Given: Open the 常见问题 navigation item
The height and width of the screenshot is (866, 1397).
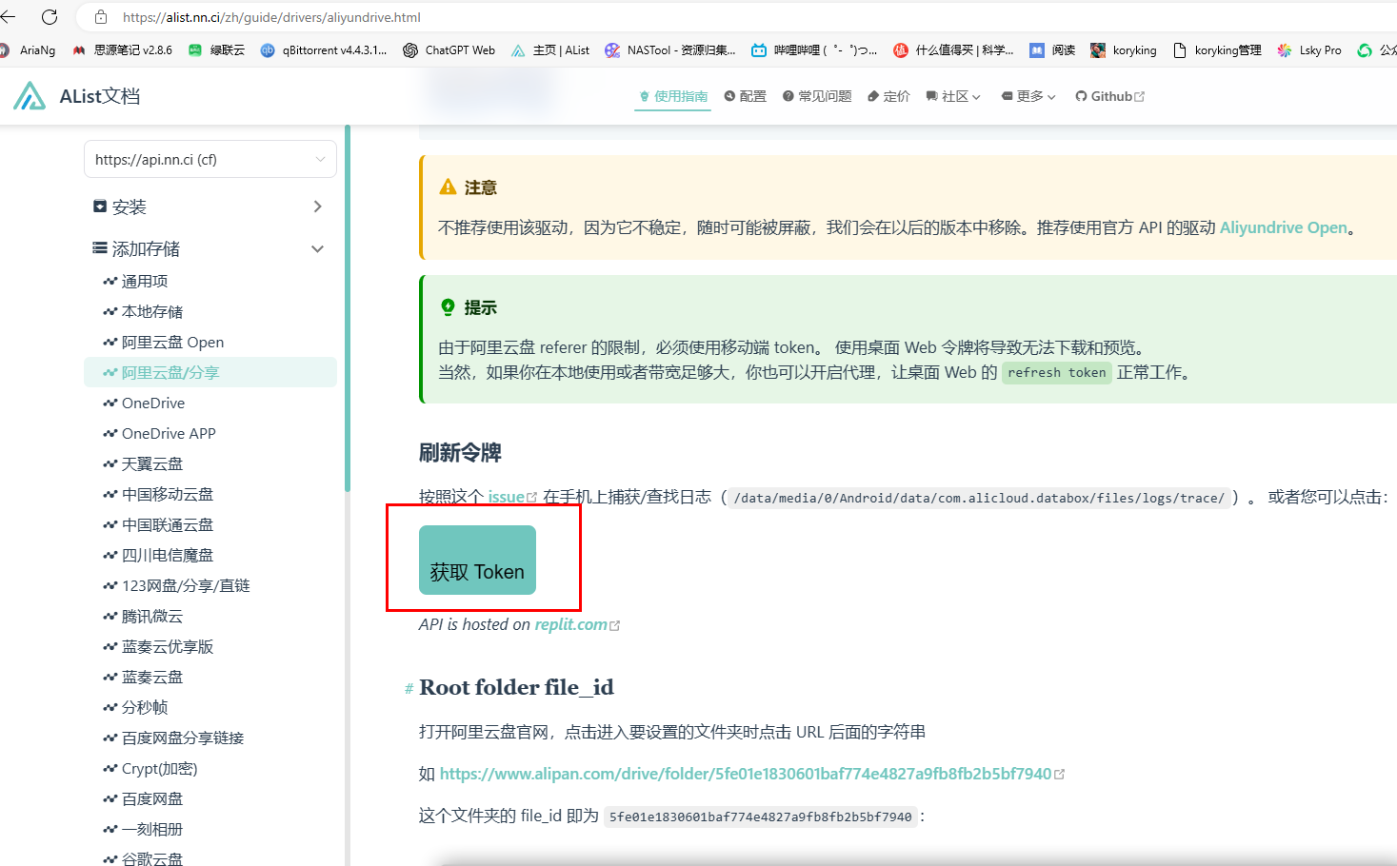Looking at the screenshot, I should tap(817, 96).
